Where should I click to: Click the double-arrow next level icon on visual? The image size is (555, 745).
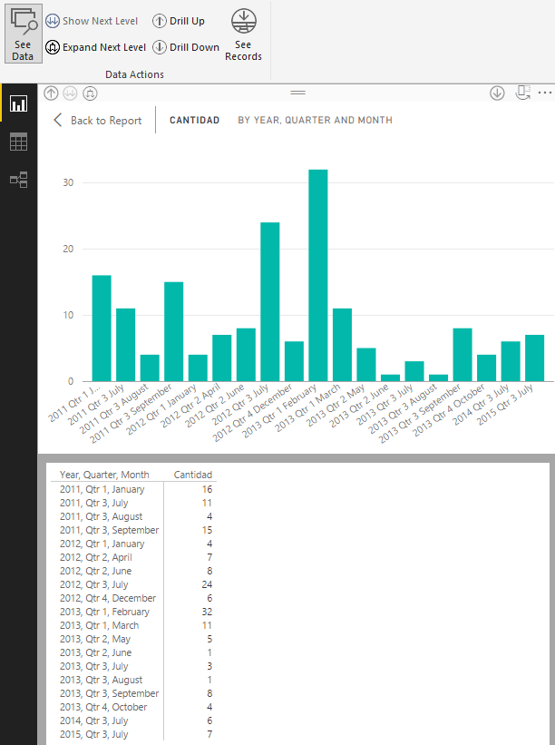(x=71, y=93)
